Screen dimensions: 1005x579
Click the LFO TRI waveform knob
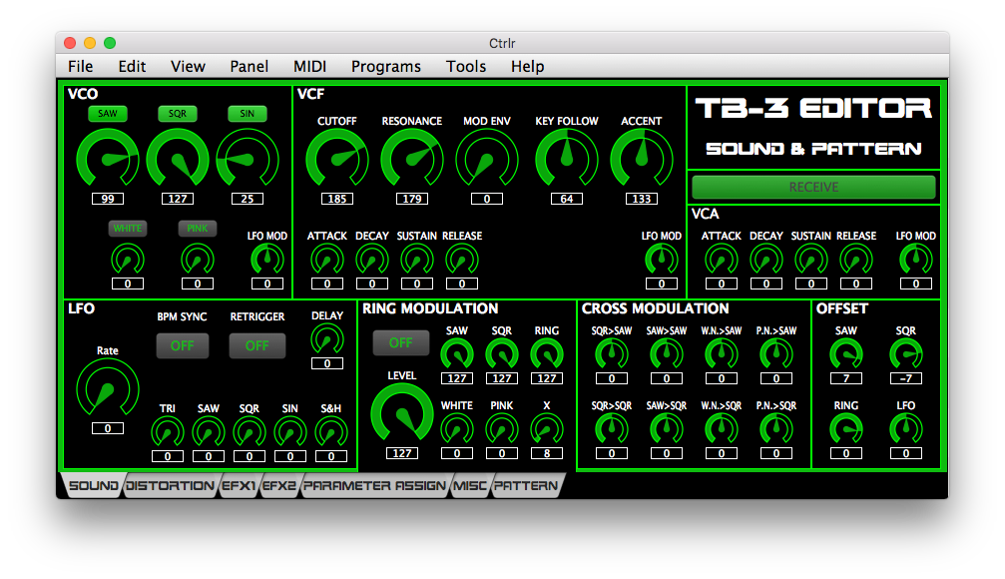coord(168,432)
